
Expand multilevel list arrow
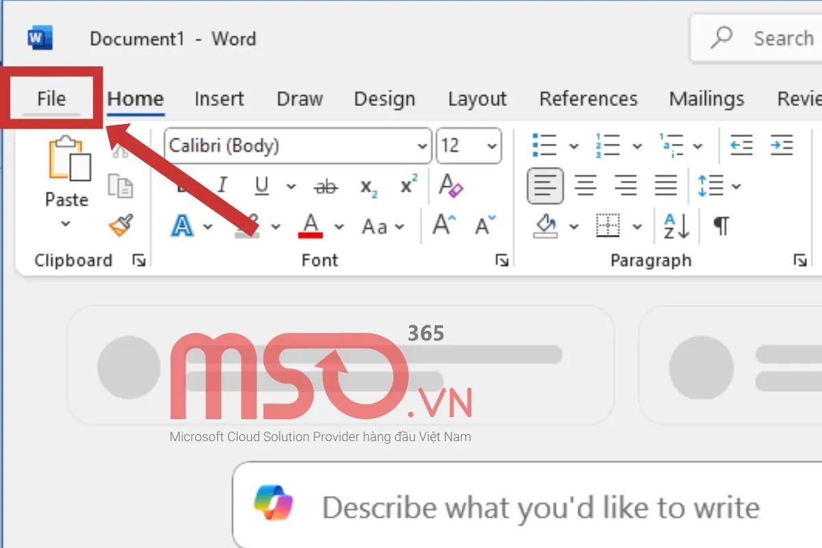(x=697, y=147)
